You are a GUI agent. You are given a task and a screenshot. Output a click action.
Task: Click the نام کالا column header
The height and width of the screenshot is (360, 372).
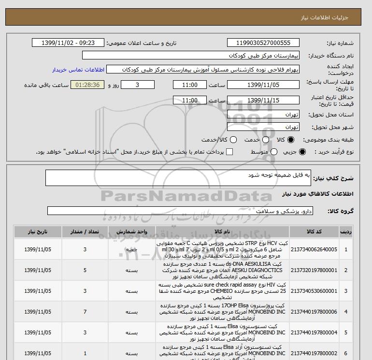point(222,232)
